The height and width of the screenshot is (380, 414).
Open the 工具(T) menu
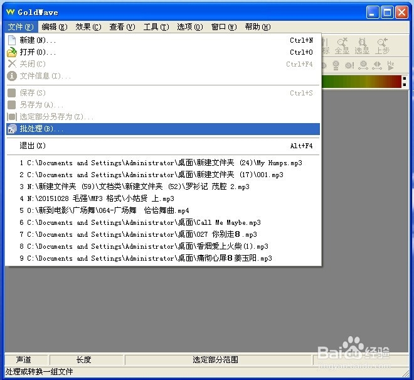(x=156, y=27)
